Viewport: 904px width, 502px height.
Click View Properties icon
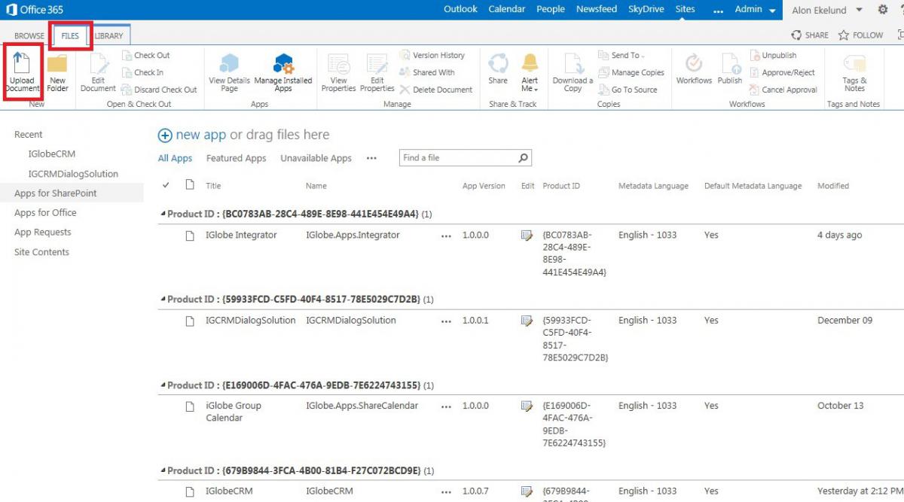338,72
